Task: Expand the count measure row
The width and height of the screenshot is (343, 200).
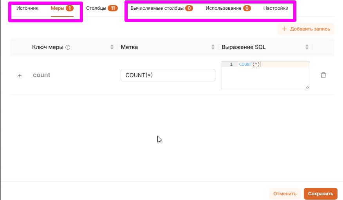Action: click(x=20, y=76)
